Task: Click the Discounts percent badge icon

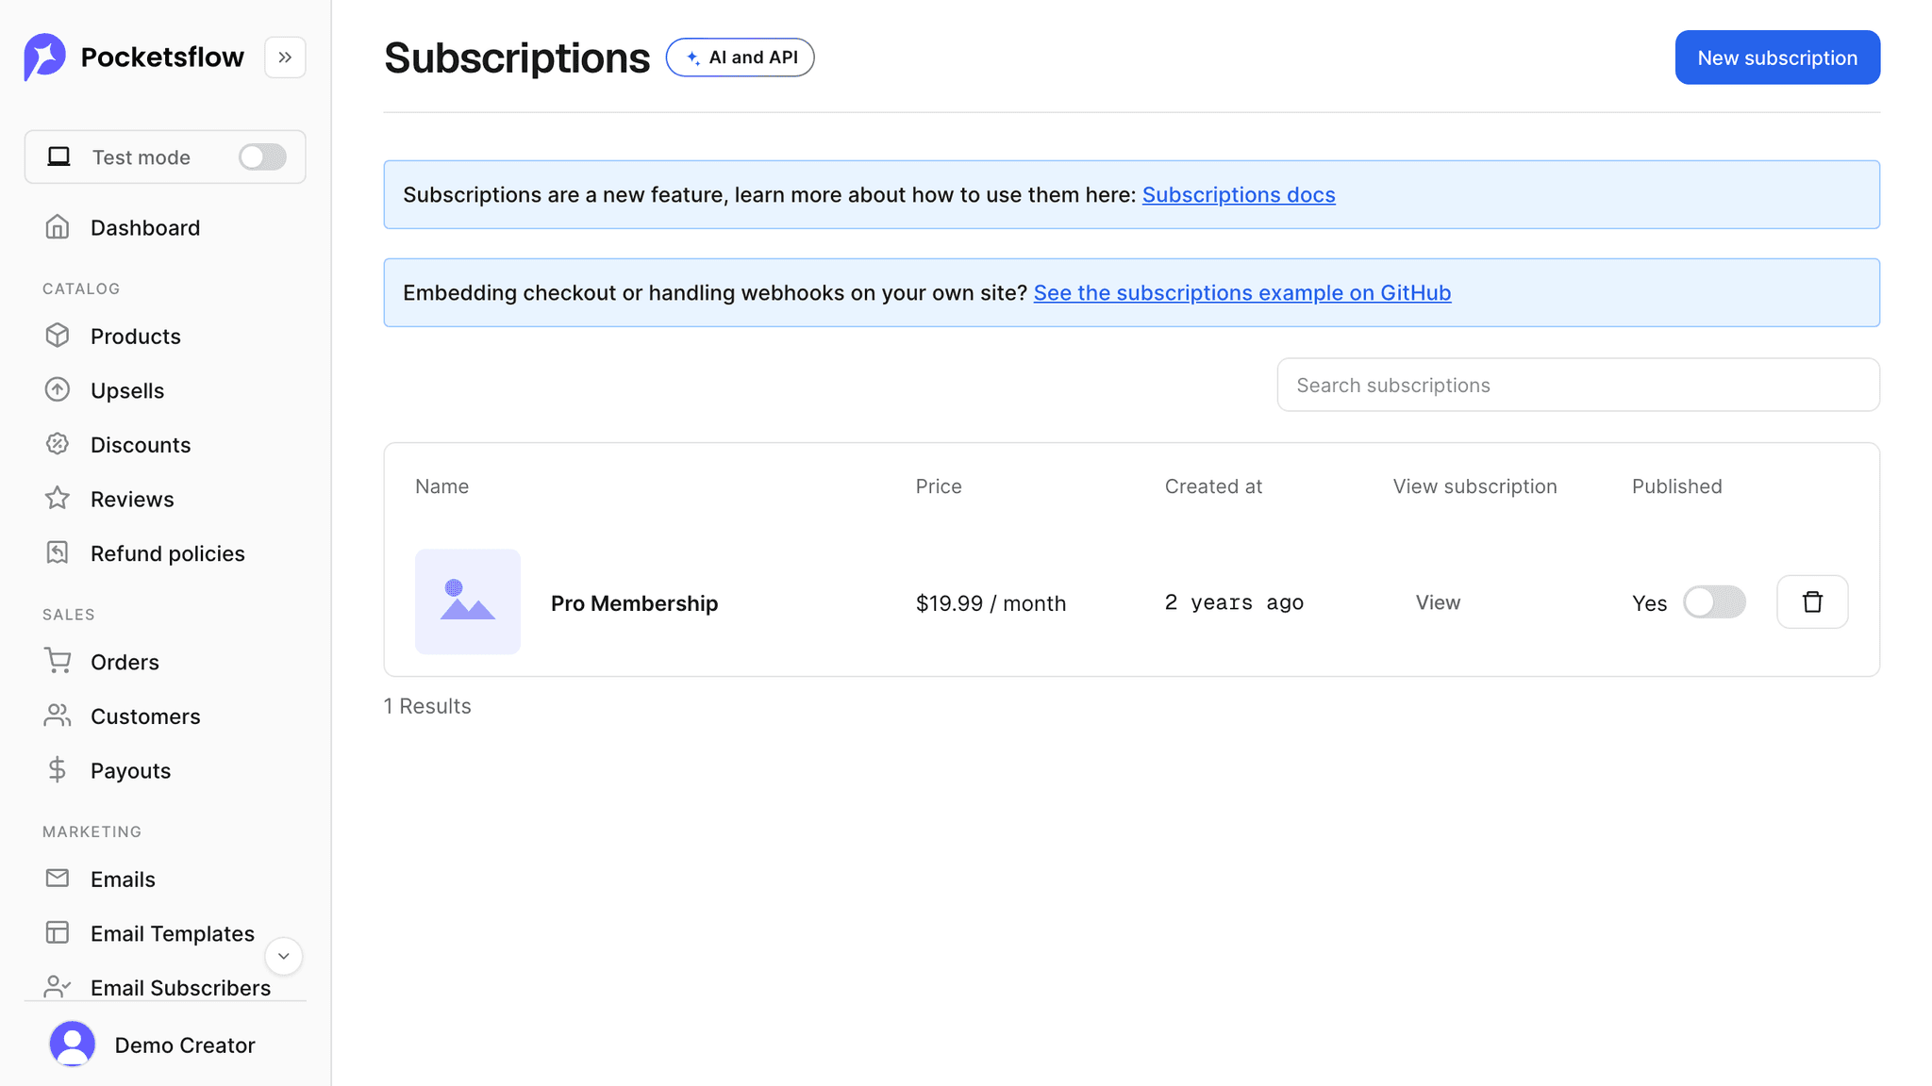Action: (x=58, y=444)
